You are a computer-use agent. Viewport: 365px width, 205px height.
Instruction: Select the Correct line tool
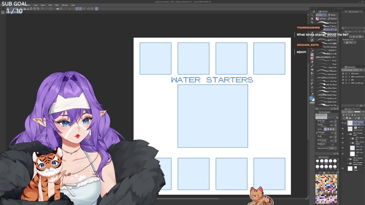[x=312, y=94]
